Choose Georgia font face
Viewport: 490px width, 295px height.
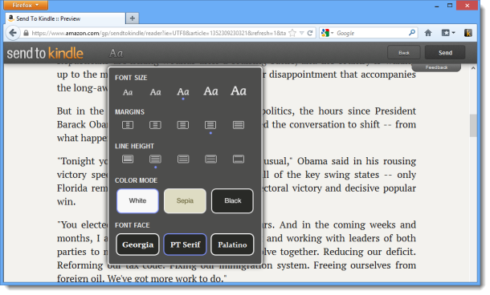pos(137,244)
